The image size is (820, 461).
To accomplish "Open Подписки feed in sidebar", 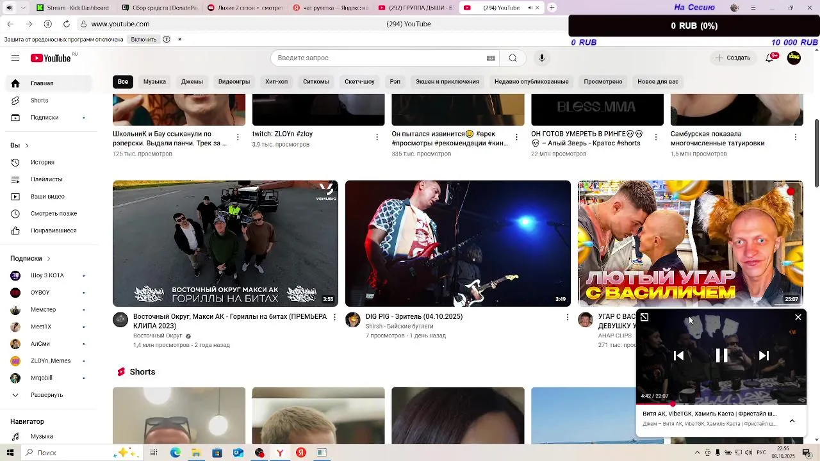I will click(x=48, y=118).
